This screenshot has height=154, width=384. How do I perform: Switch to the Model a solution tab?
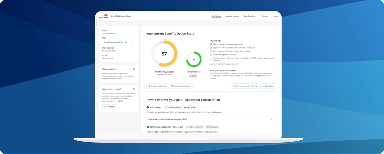232,16
